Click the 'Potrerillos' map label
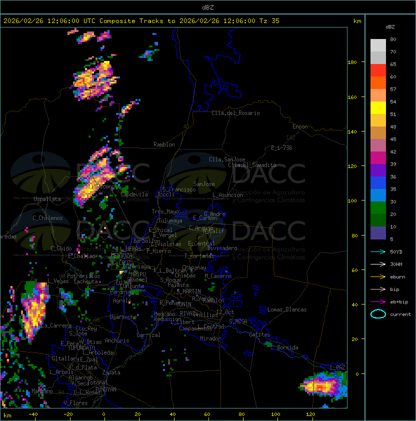 tap(83, 276)
